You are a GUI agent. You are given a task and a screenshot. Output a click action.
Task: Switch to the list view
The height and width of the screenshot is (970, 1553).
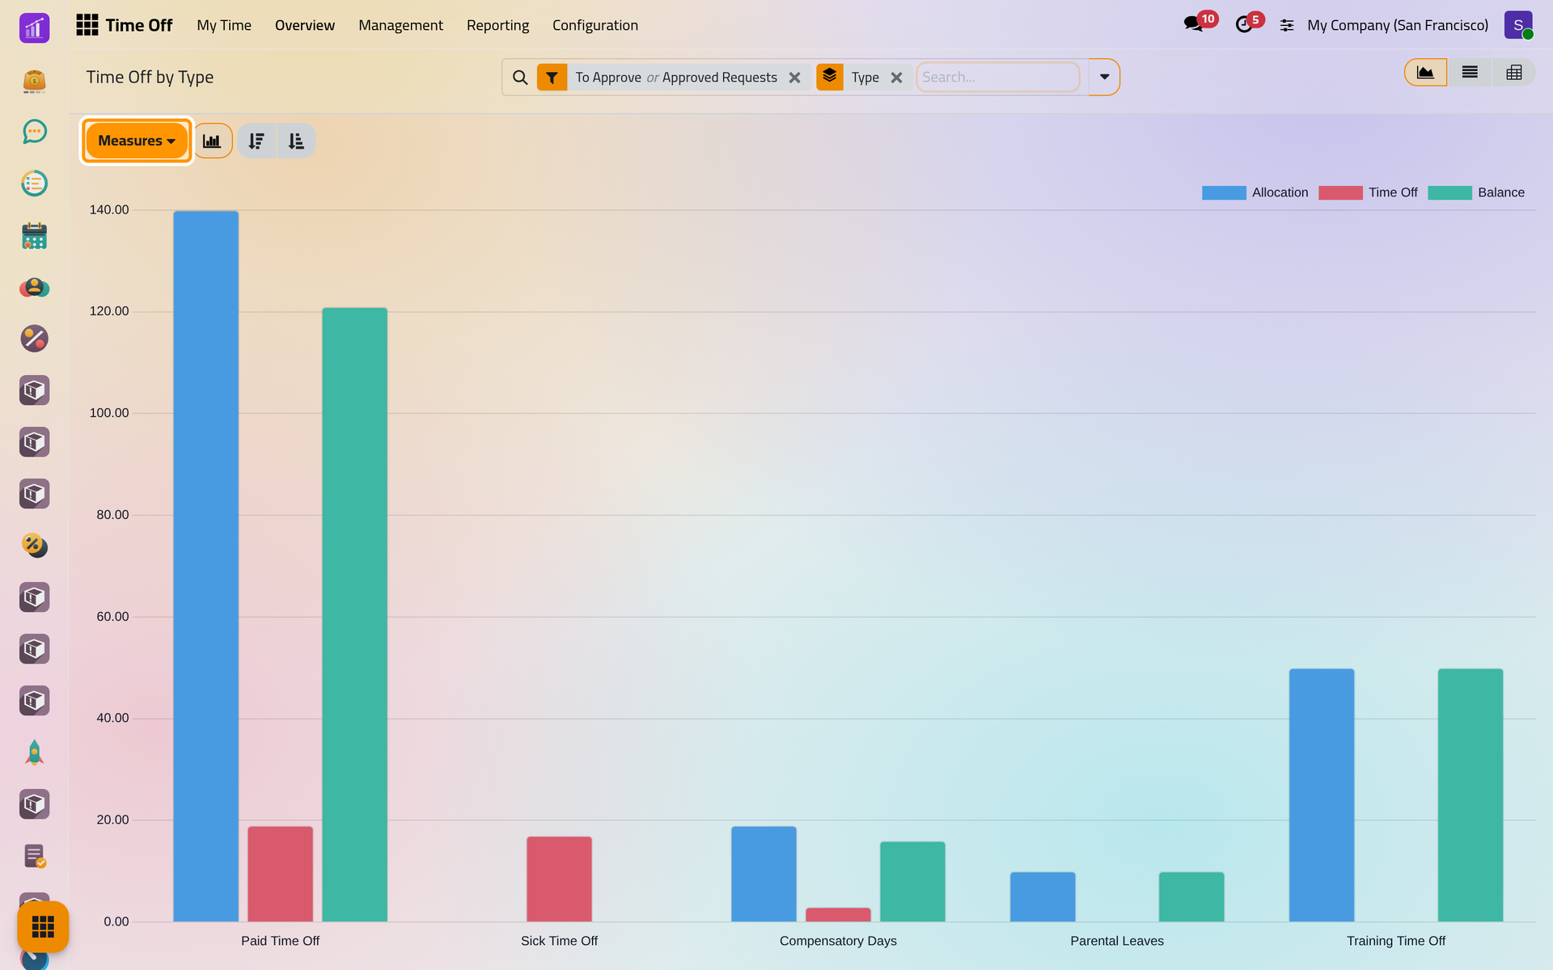point(1470,73)
